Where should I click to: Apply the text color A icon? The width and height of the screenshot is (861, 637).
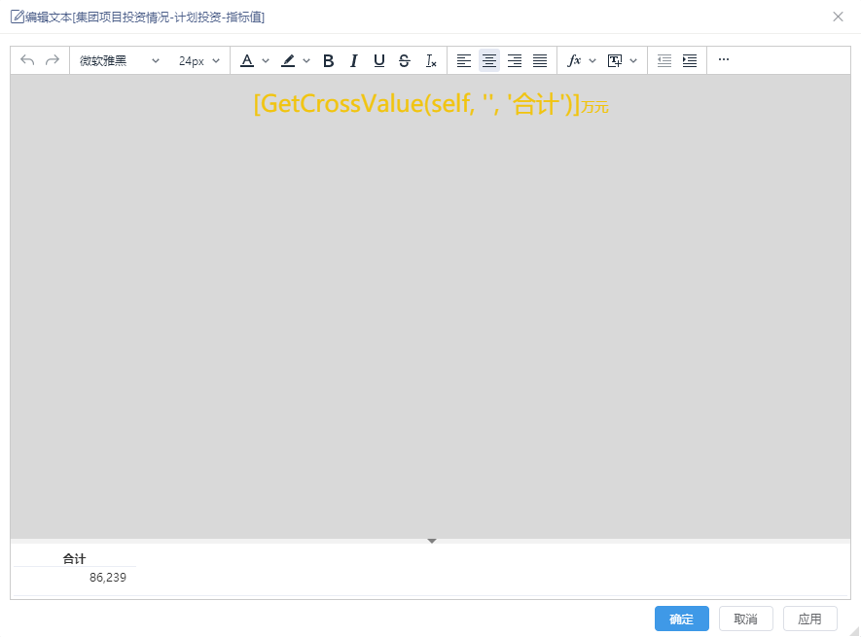[247, 60]
